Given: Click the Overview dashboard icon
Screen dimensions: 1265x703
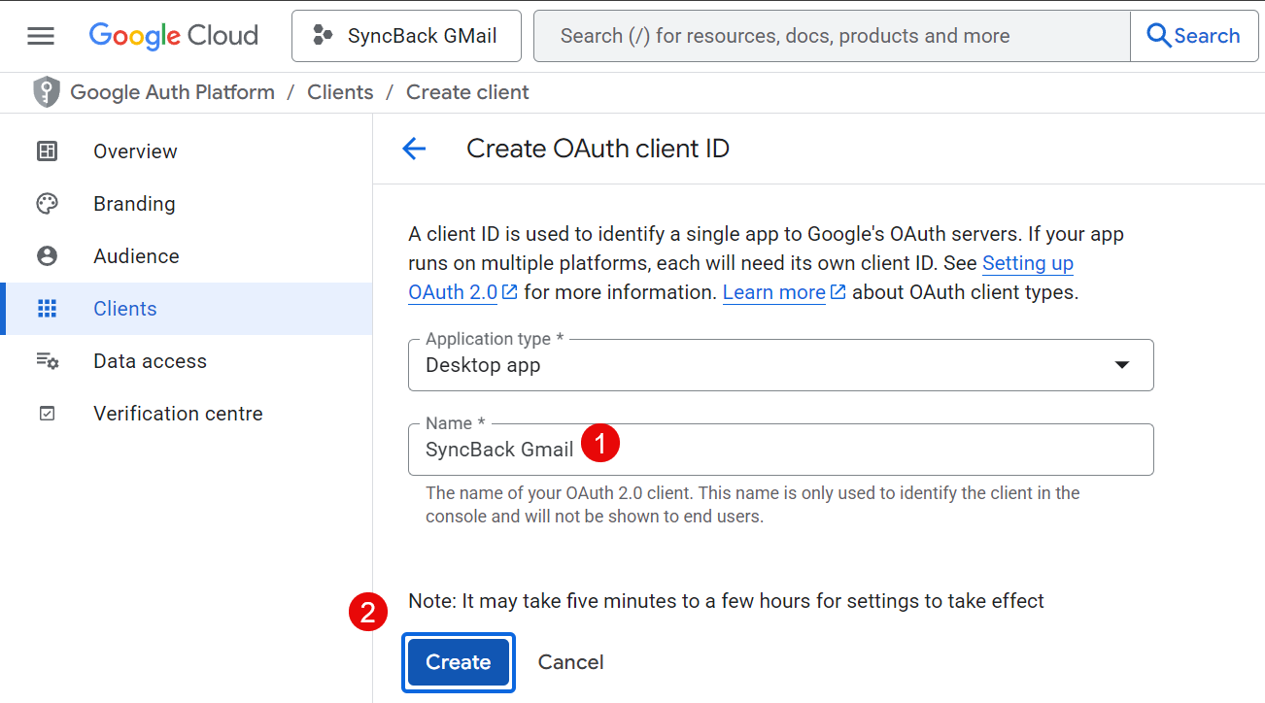Looking at the screenshot, I should pos(47,151).
